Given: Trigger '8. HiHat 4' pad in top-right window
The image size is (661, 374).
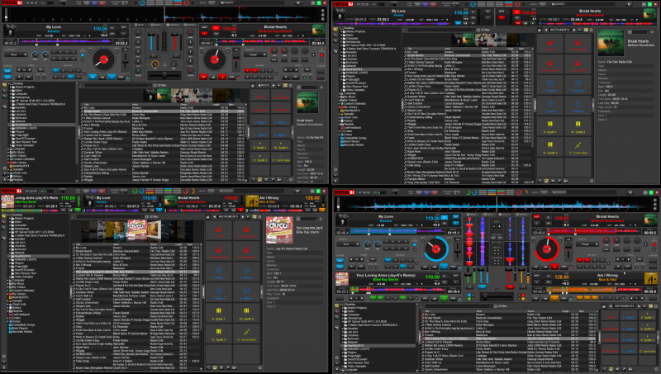Looking at the screenshot, I should (578, 107).
